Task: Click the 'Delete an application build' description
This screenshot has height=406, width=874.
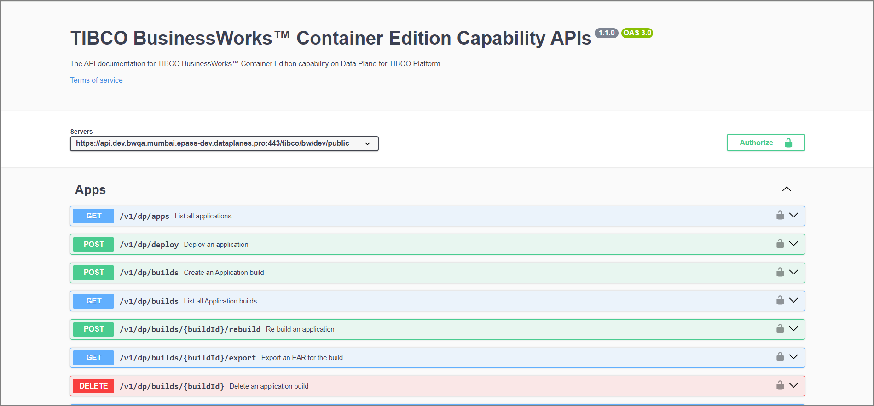Action: click(x=269, y=386)
